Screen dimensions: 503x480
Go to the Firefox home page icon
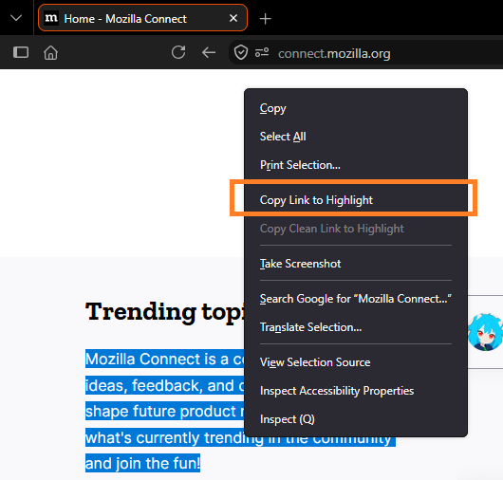point(50,52)
